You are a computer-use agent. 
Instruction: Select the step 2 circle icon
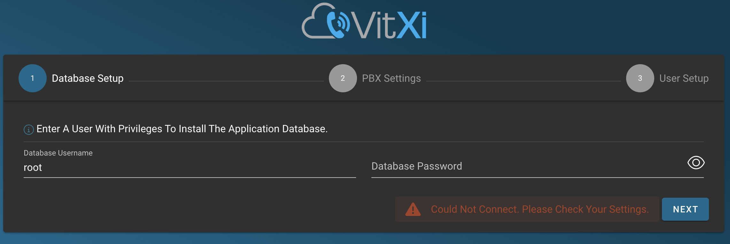point(343,78)
